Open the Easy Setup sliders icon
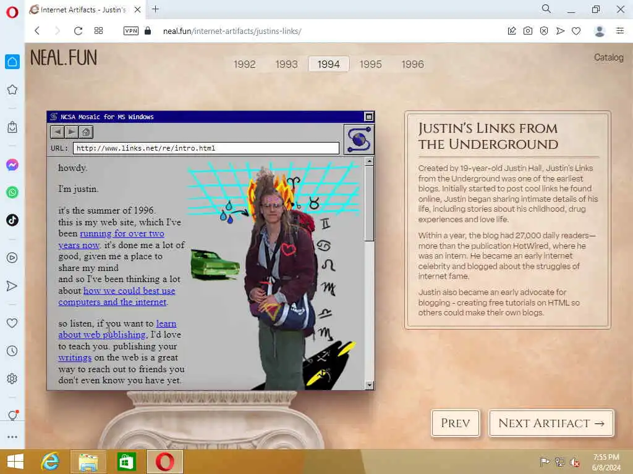 pyautogui.click(x=620, y=31)
